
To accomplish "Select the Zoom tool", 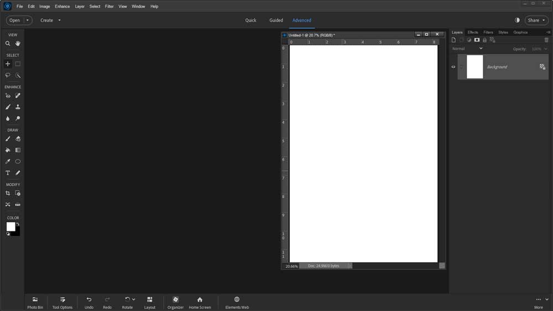I will [x=8, y=44].
